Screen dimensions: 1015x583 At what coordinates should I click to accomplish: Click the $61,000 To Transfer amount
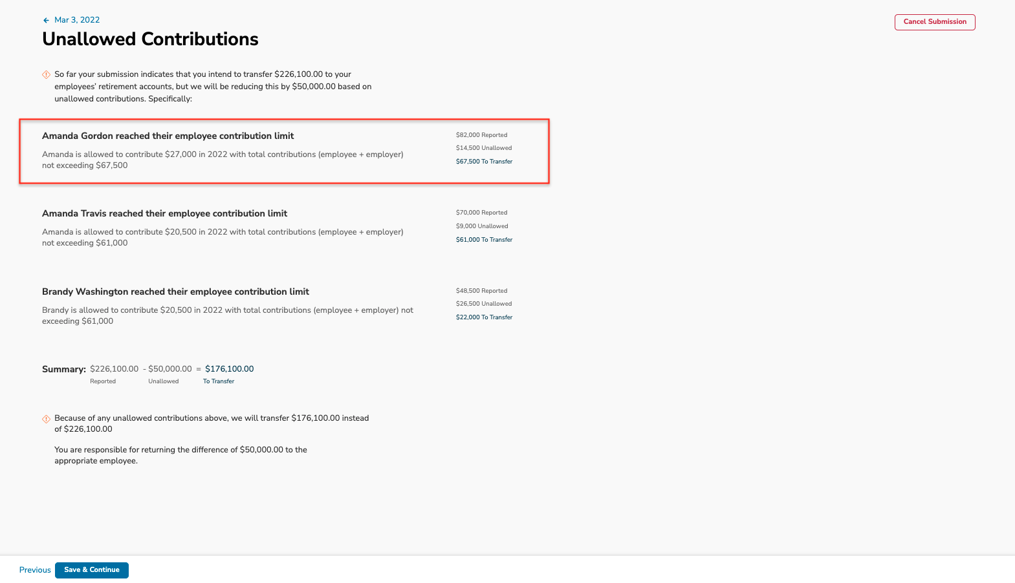(484, 240)
